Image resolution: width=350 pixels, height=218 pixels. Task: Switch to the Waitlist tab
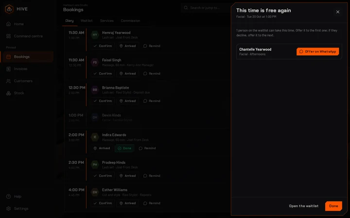coord(87,21)
